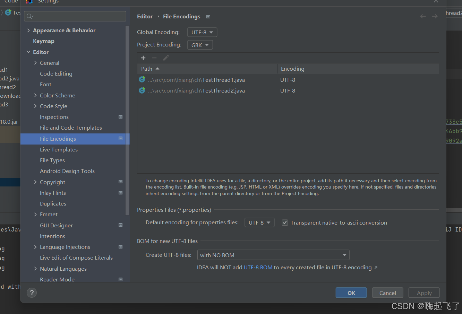The width and height of the screenshot is (462, 314).
Task: Expand the Natural Languages node
Action: pos(35,269)
